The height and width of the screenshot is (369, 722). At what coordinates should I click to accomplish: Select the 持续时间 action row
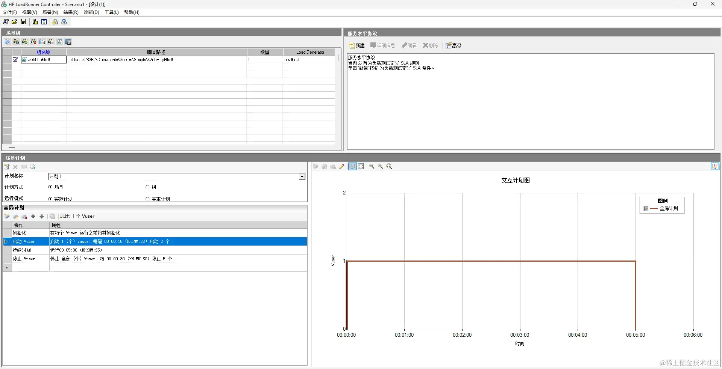click(155, 250)
